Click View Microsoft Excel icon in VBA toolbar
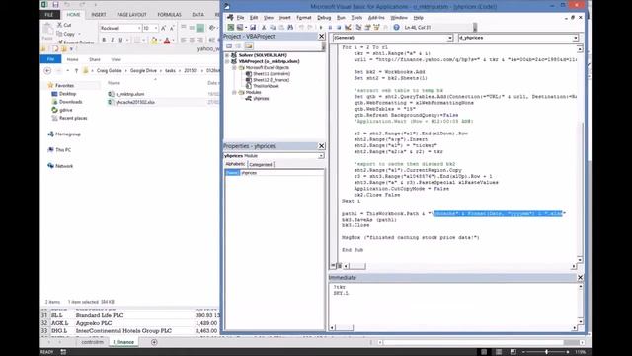 click(x=230, y=27)
